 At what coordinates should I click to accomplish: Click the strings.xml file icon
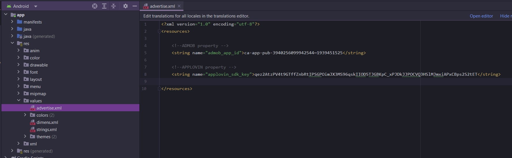pyautogui.click(x=33, y=130)
